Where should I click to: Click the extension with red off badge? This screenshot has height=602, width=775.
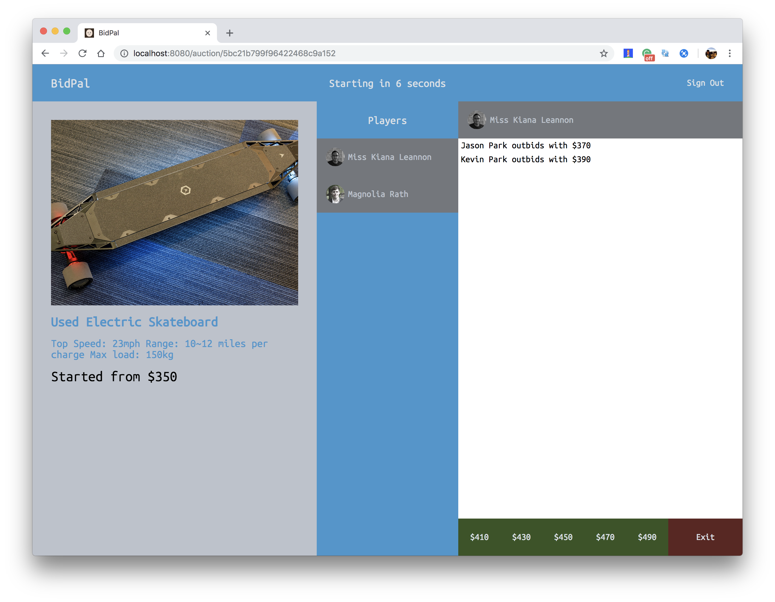[x=647, y=54]
